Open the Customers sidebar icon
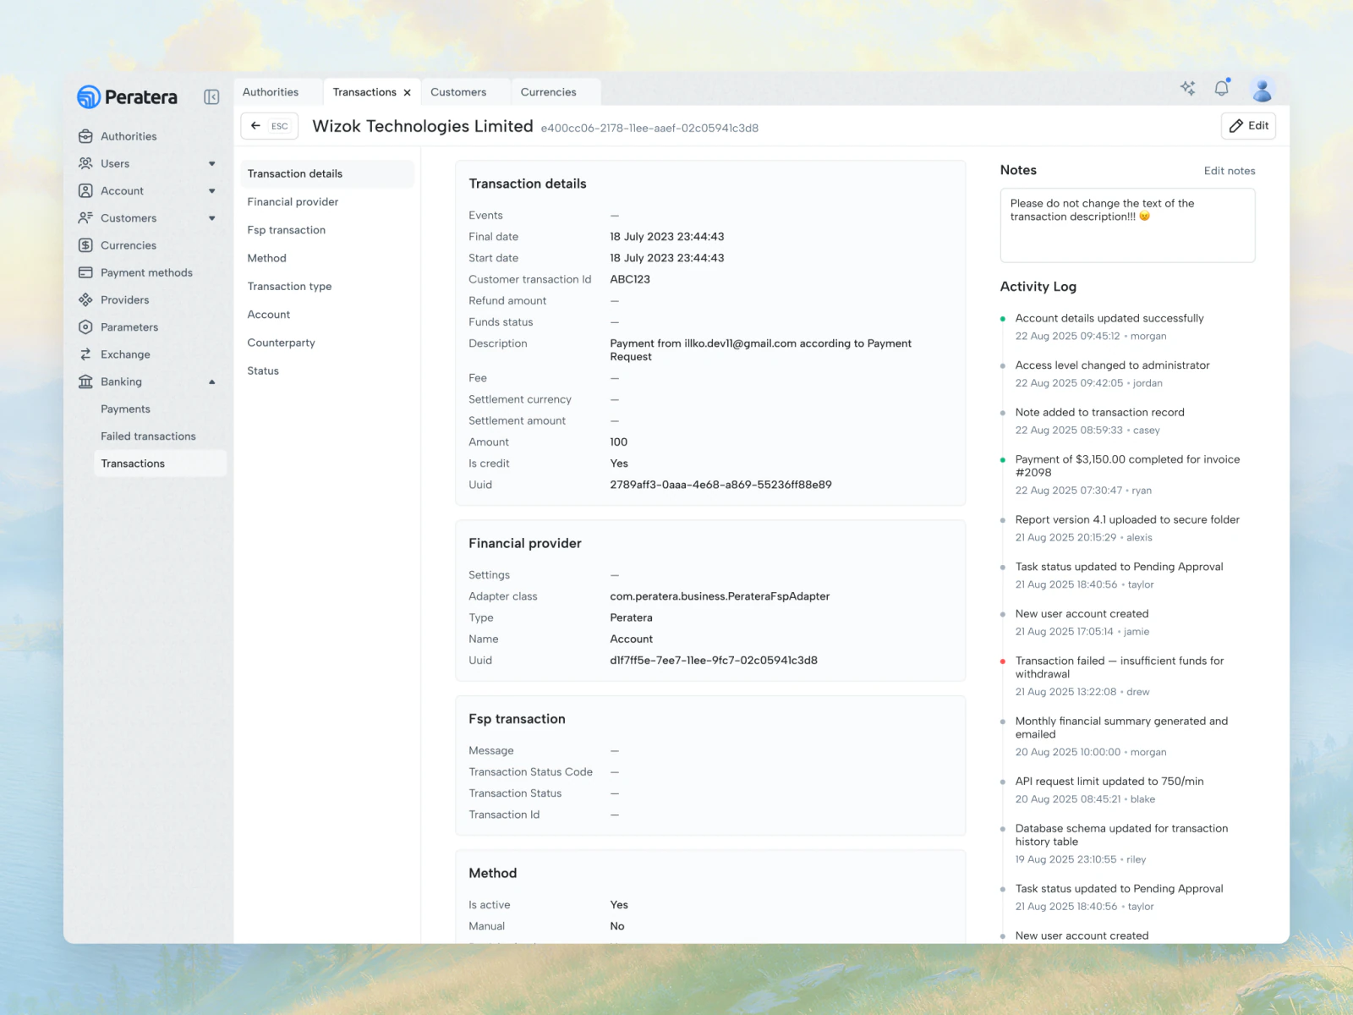 (85, 218)
